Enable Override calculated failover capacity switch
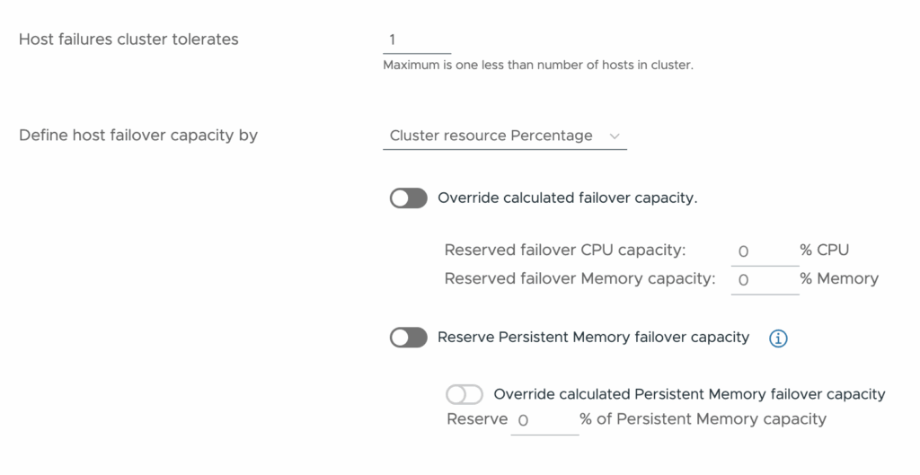The image size is (920, 475). [408, 198]
